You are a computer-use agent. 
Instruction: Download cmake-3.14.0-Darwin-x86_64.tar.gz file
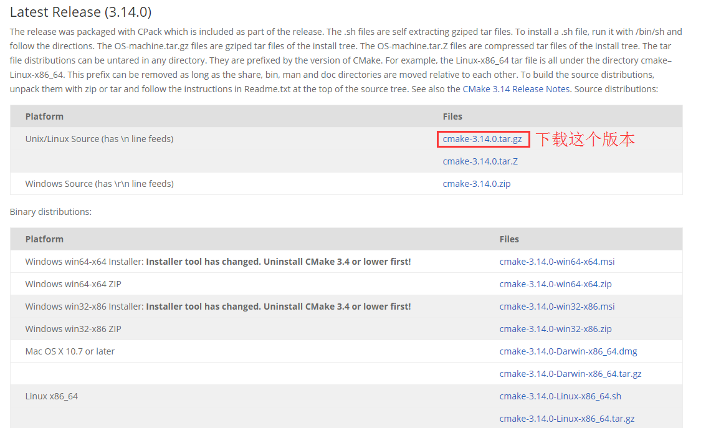click(570, 374)
